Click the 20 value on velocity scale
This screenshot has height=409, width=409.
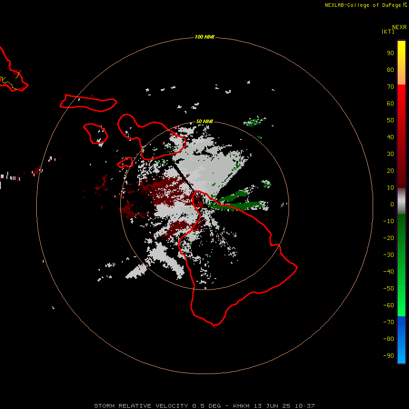pyautogui.click(x=390, y=171)
